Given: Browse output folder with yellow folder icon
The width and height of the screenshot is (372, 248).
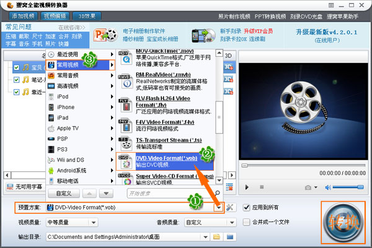Looking at the screenshot, I should [216, 237].
